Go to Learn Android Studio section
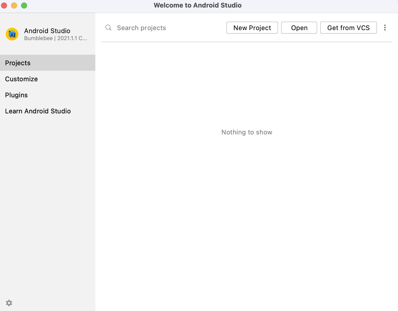398x311 pixels. pos(48,111)
